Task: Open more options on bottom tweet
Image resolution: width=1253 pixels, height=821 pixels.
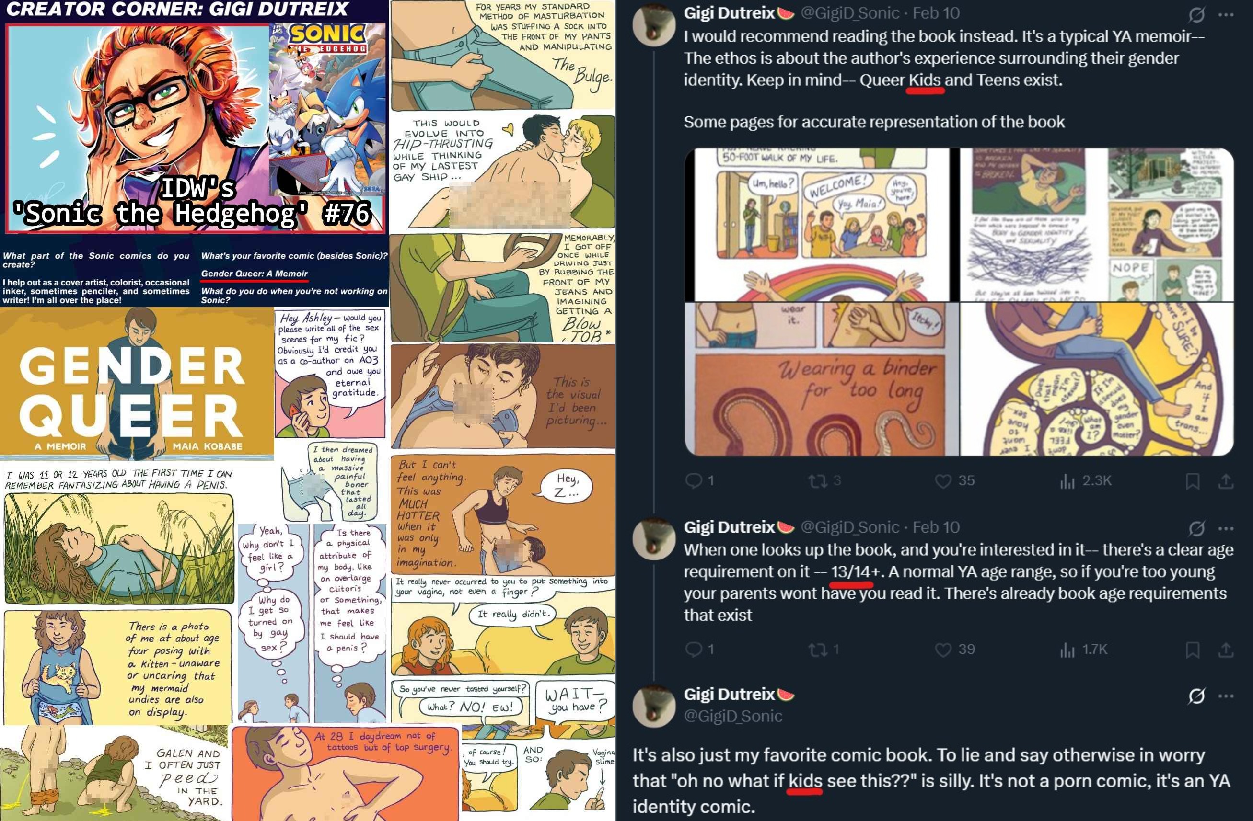Action: (1226, 696)
